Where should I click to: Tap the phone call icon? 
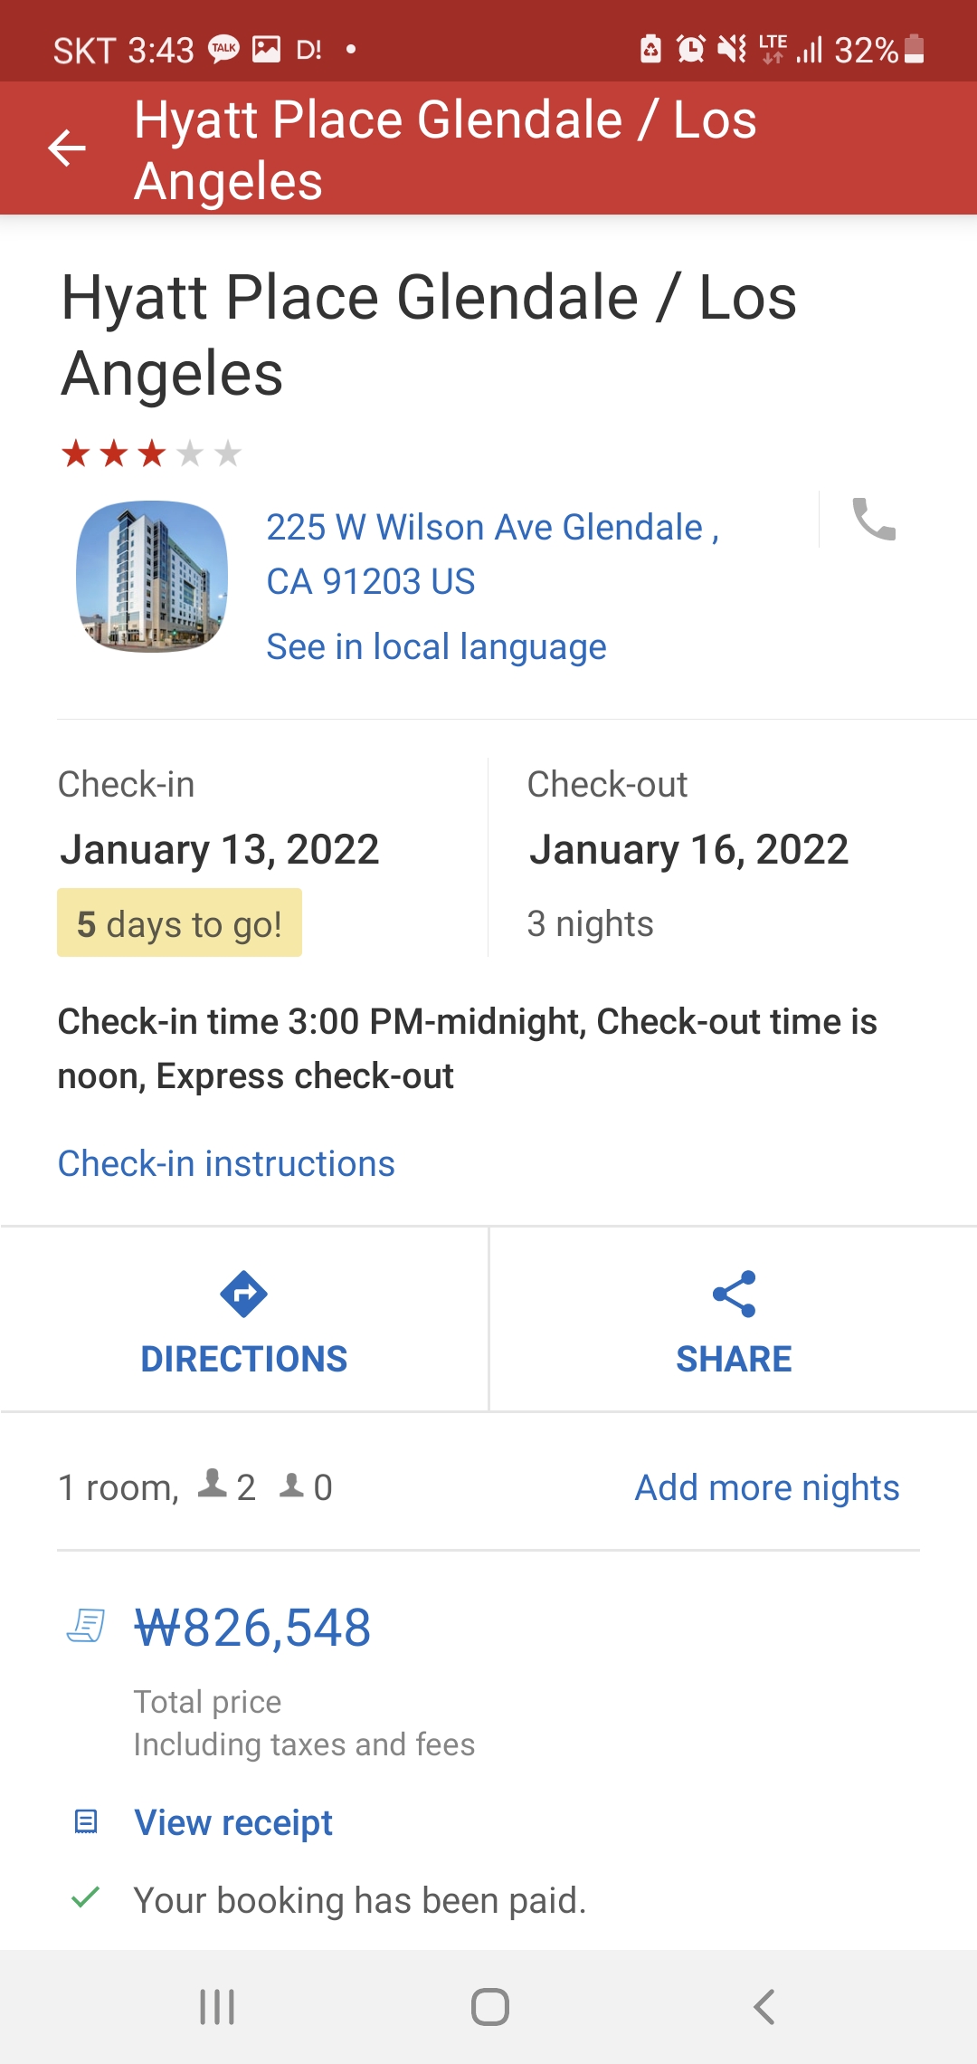[x=874, y=520]
